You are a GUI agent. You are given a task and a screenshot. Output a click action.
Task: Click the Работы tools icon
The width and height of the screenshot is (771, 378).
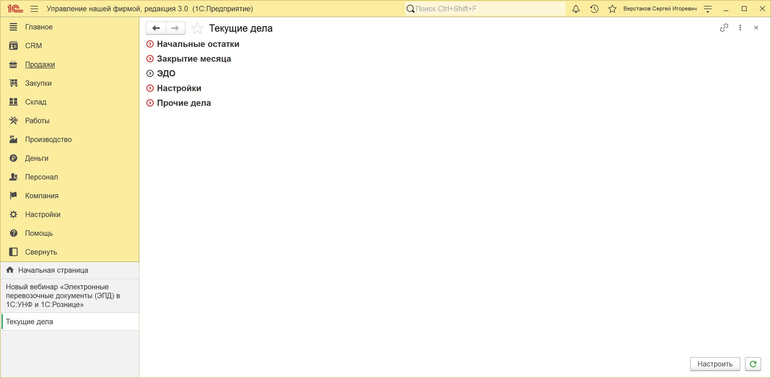[13, 121]
